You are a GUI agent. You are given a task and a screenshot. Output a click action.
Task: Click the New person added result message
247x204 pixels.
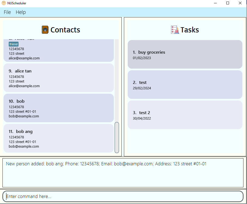(106, 164)
